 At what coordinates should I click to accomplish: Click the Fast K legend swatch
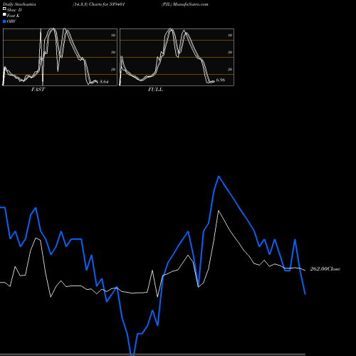pos(4,15)
